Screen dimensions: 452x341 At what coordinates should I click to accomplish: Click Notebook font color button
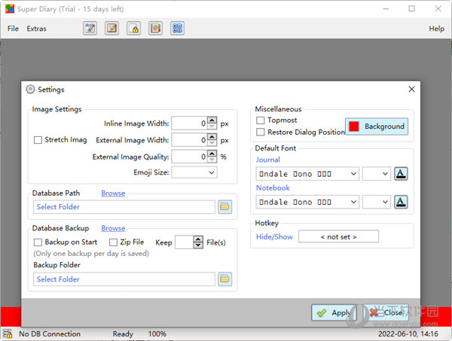pyautogui.click(x=401, y=202)
